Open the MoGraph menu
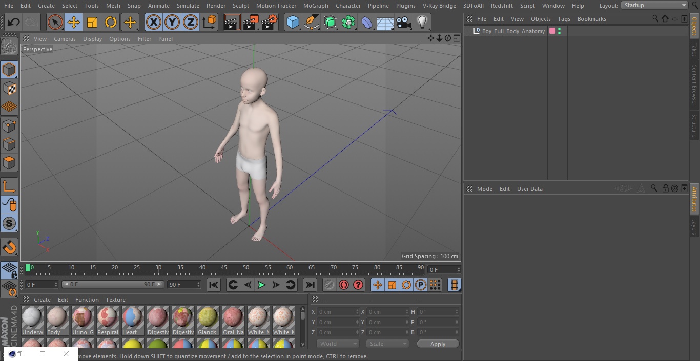700x361 pixels. [x=316, y=6]
